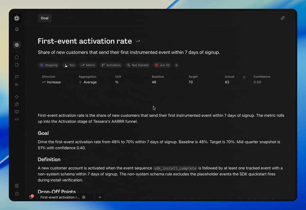306x210 pixels.
Task: Edit the Confidence value 0.00
Action: (x=257, y=82)
